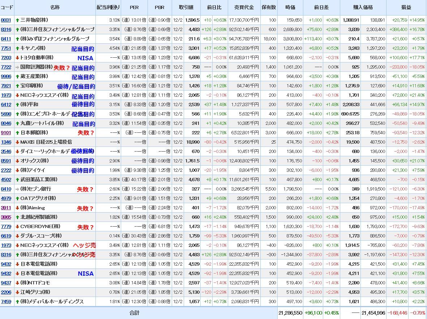The height and width of the screenshot is (319, 427).
Task: Open stock code 8031 link
Action: click(x=6, y=20)
